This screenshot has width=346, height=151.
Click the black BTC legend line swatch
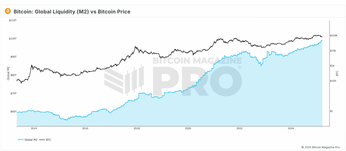tap(42, 139)
